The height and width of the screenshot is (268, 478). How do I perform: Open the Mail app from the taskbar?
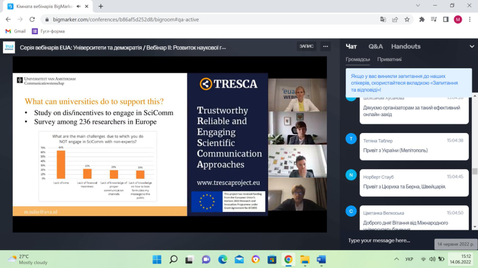coord(239,259)
